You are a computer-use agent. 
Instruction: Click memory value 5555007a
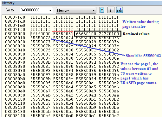click(x=109, y=42)
